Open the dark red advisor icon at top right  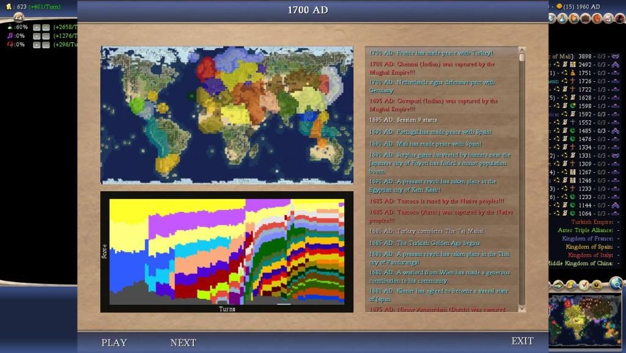(x=620, y=18)
